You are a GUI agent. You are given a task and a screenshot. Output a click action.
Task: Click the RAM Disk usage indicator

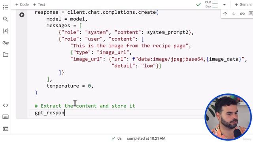(211, 4)
